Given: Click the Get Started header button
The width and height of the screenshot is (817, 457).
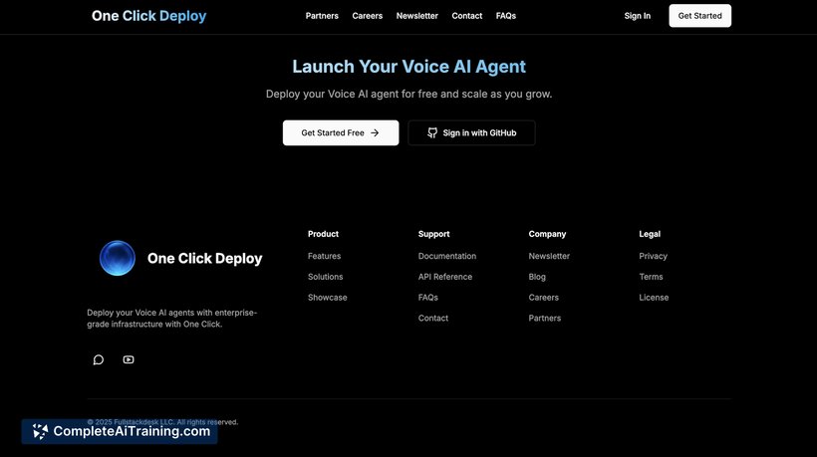Looking at the screenshot, I should (x=699, y=16).
